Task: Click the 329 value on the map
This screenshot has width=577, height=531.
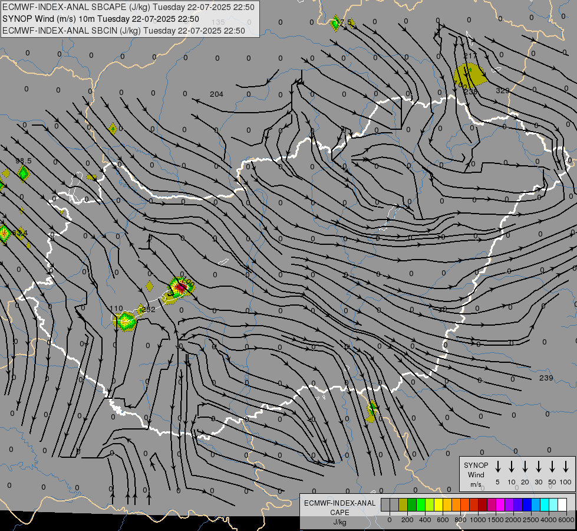Action: click(x=502, y=91)
